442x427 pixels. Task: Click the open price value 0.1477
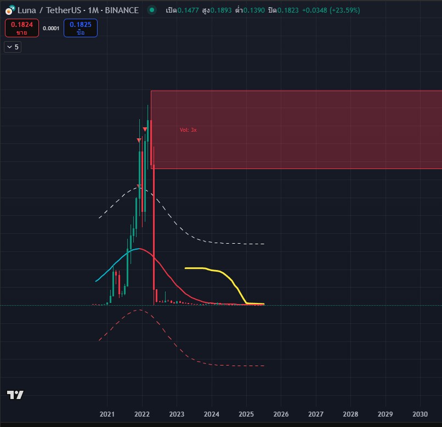188,10
